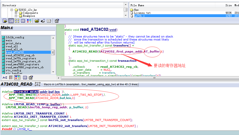Jump to lfclk_config symbol
The height and width of the screenshot is (135, 239).
pos(15,37)
